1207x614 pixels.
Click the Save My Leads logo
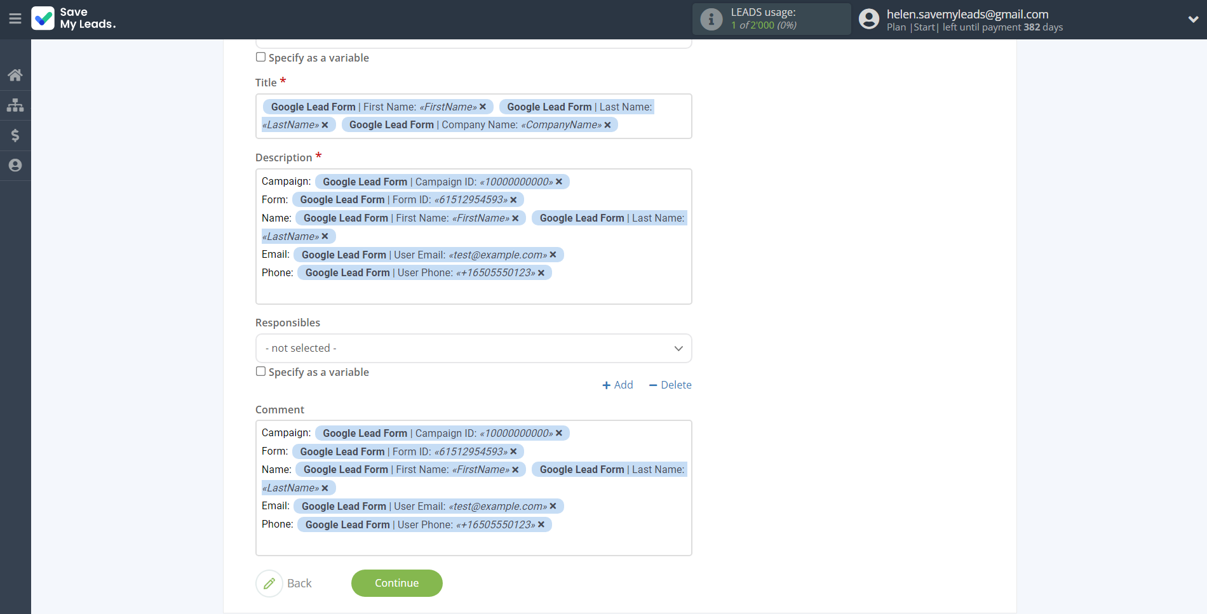click(x=74, y=18)
